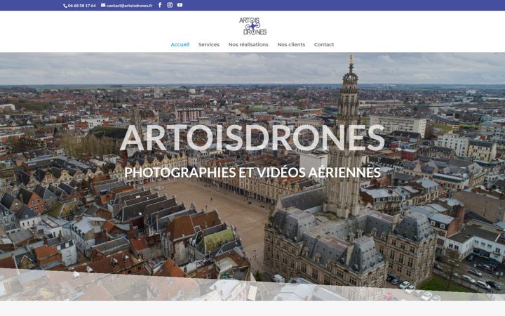Click the PHOTOGRAPHIES ET VIDÉOS AÉRIENNES subtitle
Viewport: 505px width, 316px height.
tap(252, 172)
